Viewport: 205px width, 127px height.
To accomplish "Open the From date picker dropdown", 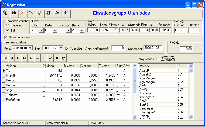I will [x=30, y=48].
